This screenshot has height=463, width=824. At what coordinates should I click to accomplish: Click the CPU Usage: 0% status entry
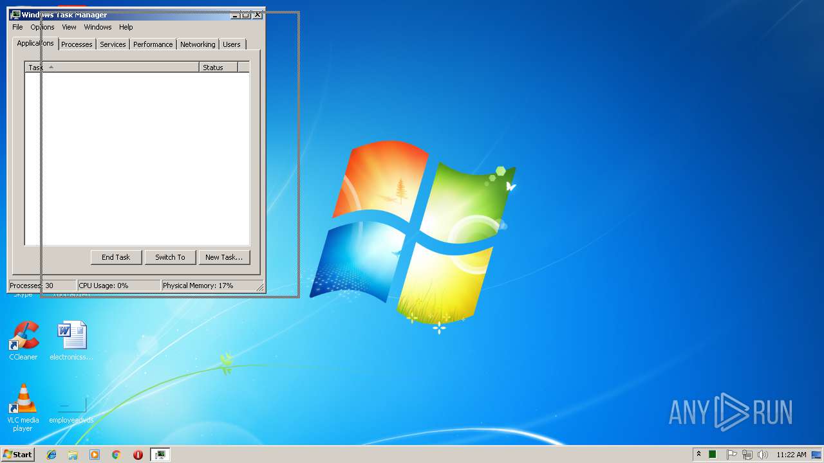[x=118, y=286]
